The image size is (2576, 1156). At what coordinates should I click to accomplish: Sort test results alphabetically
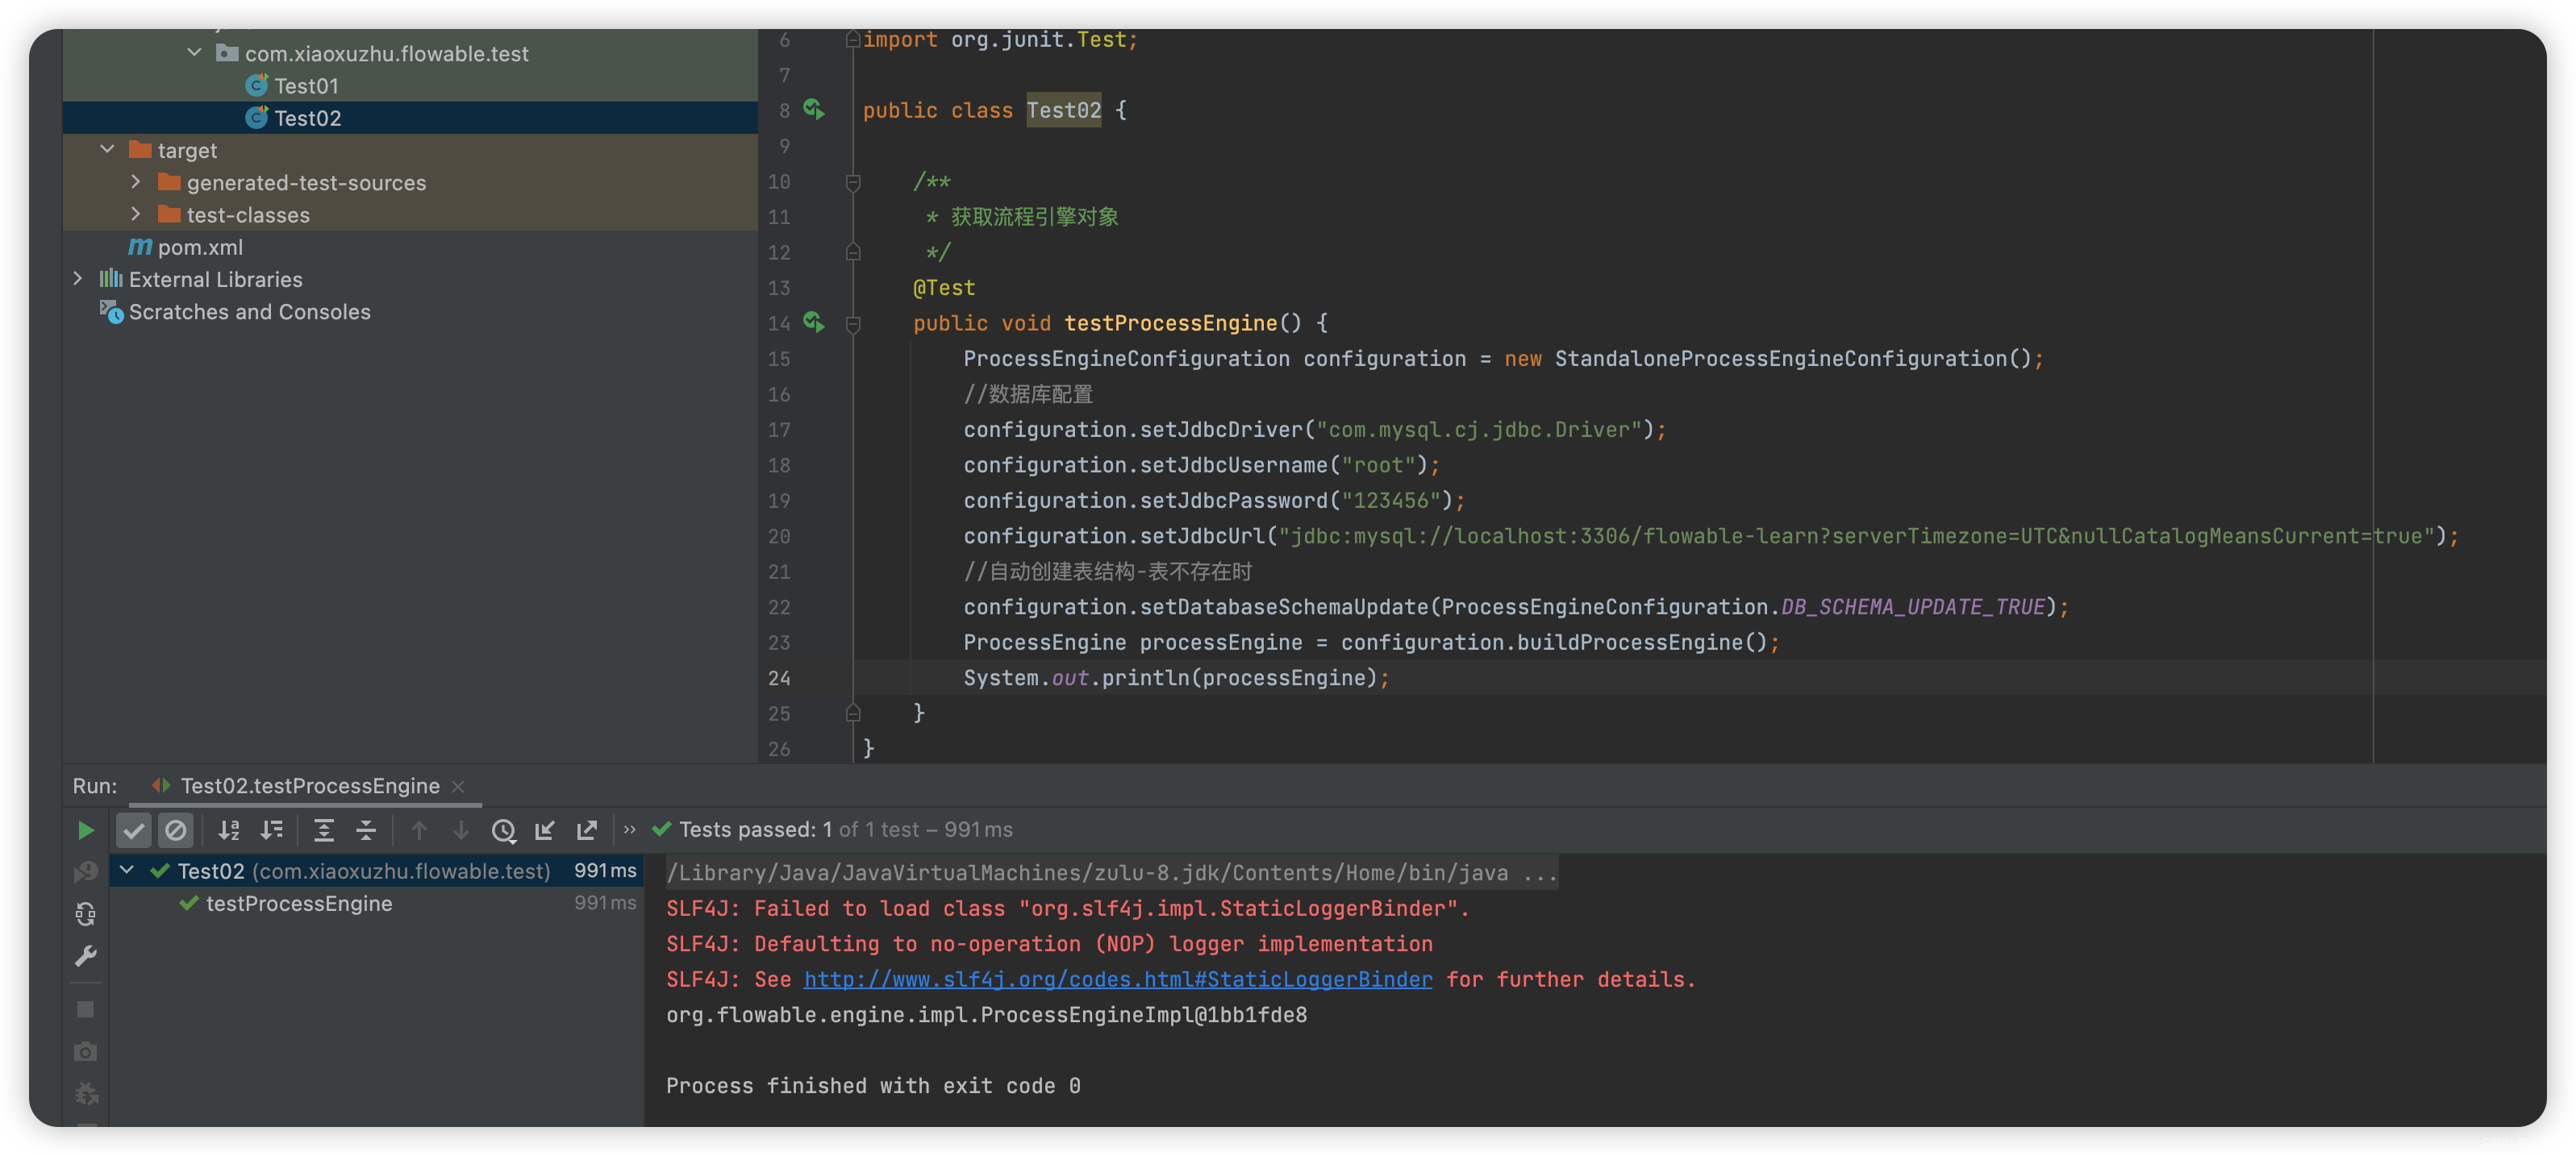tap(229, 830)
